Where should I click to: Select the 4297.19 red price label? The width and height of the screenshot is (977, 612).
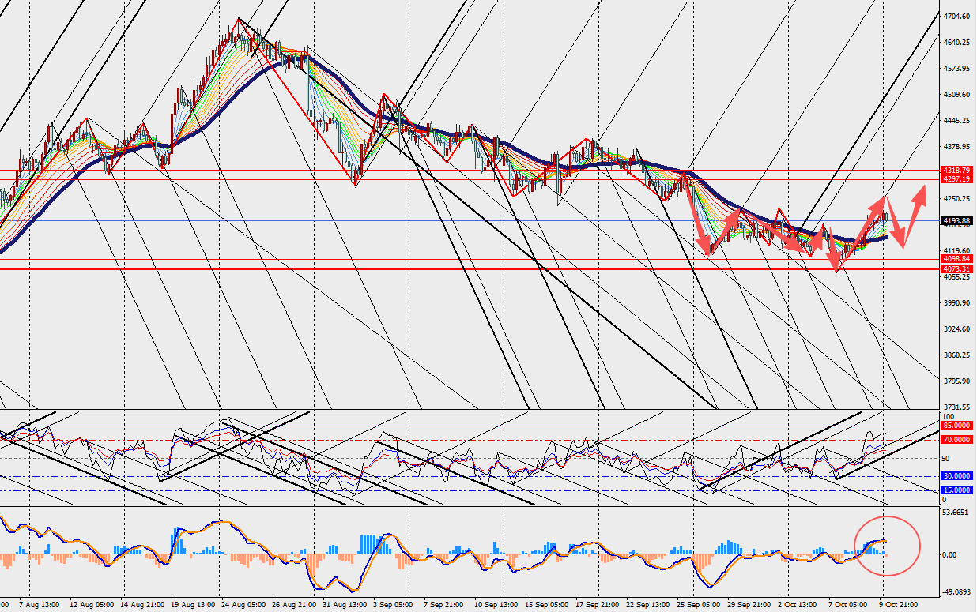956,179
